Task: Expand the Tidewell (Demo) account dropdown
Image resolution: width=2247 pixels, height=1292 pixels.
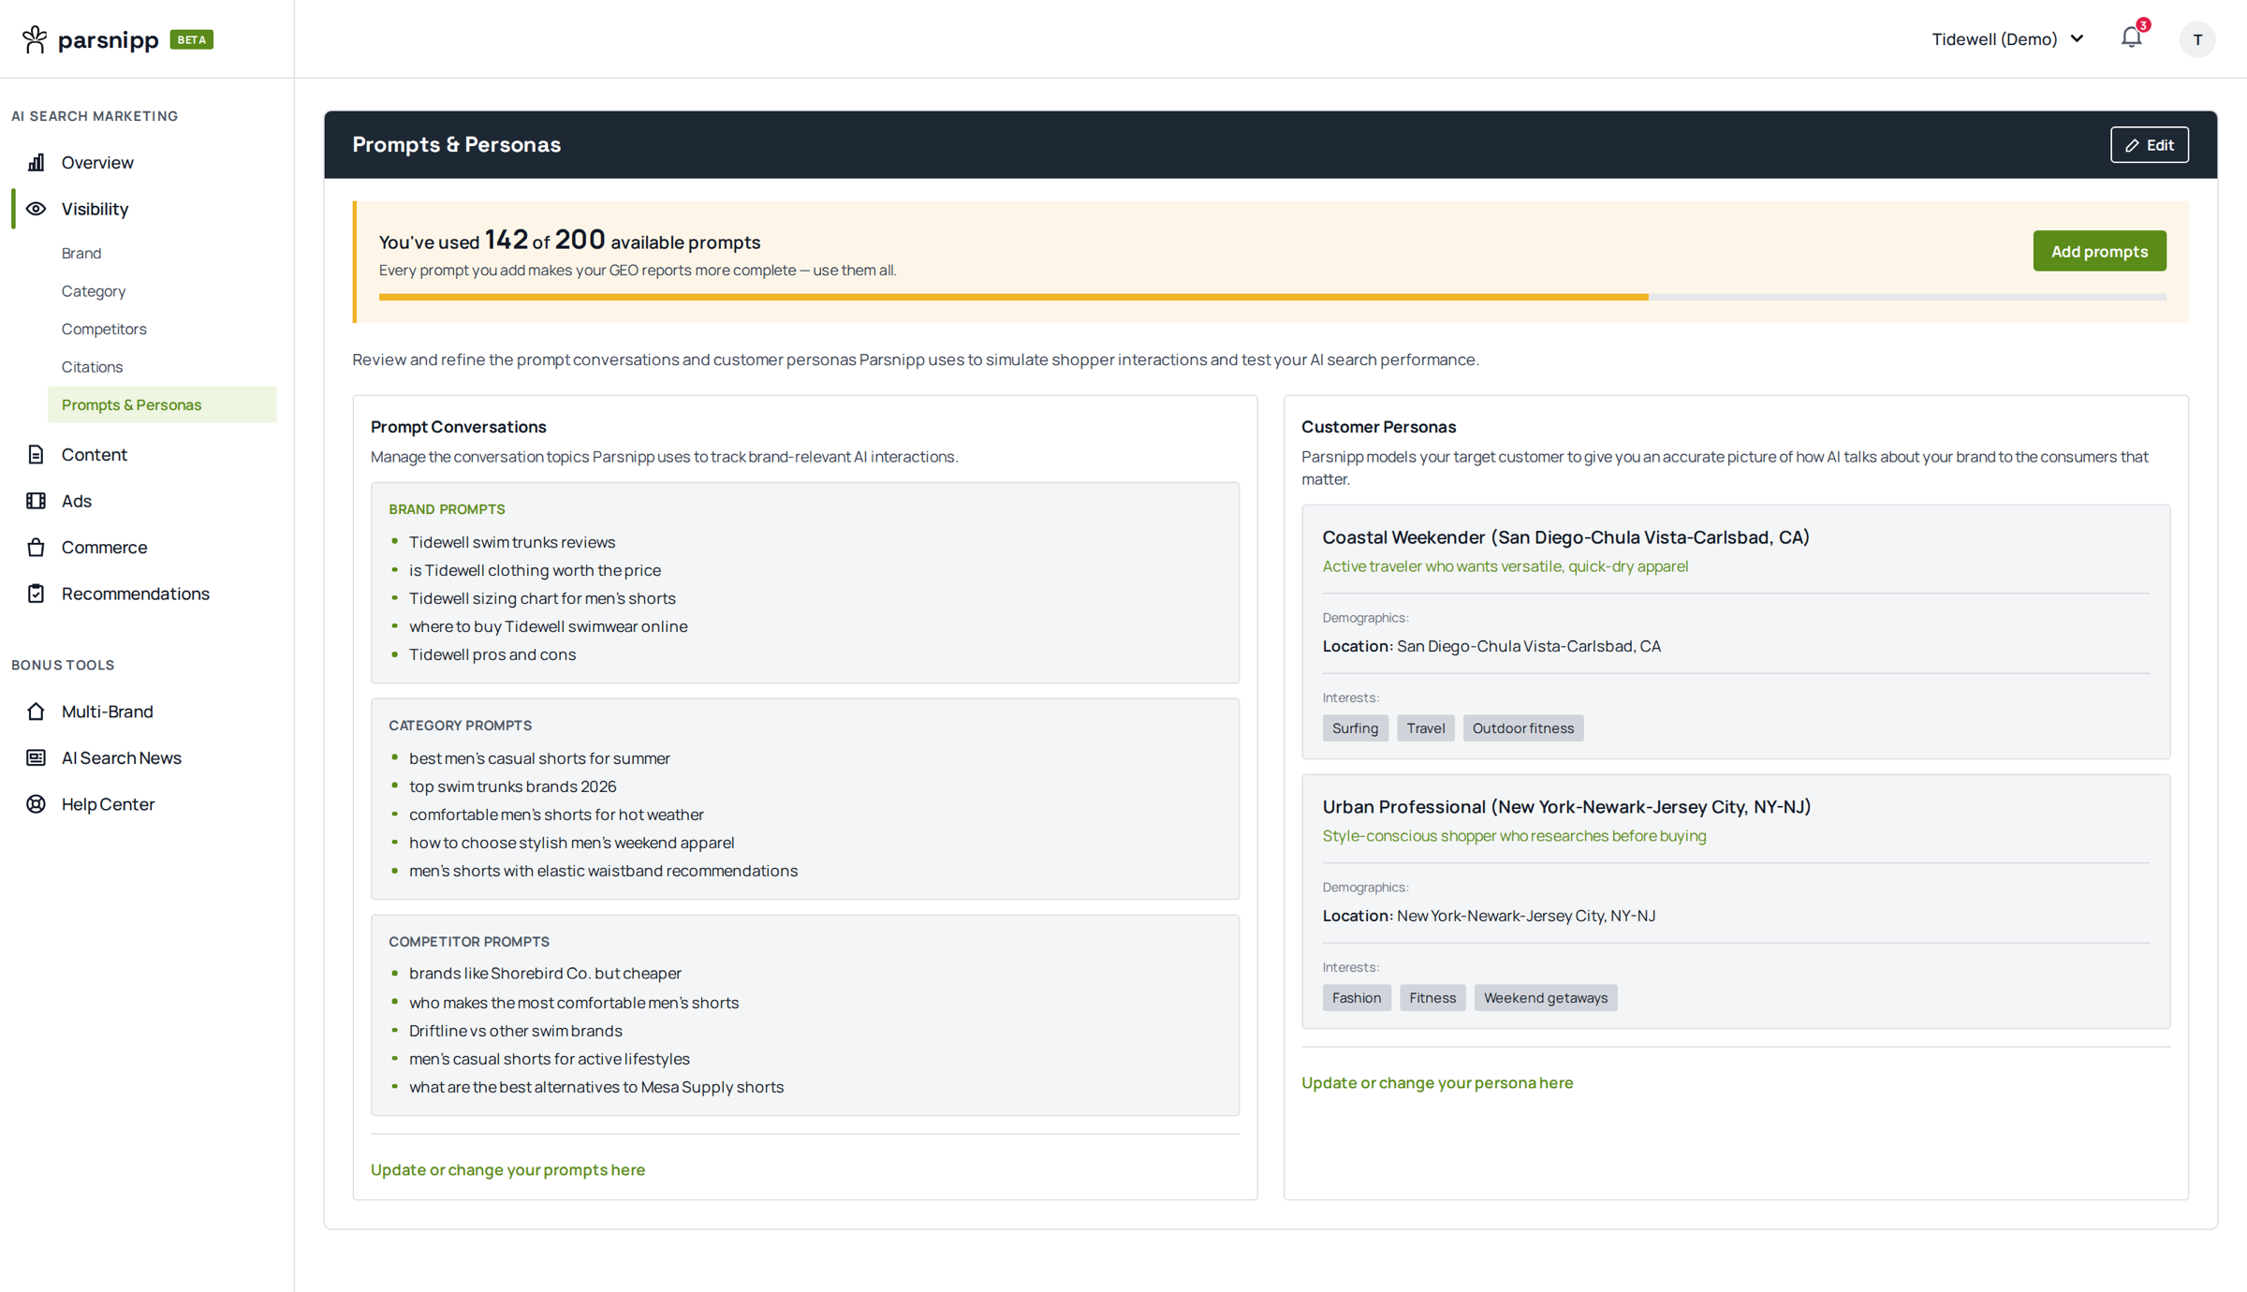Action: [2007, 39]
